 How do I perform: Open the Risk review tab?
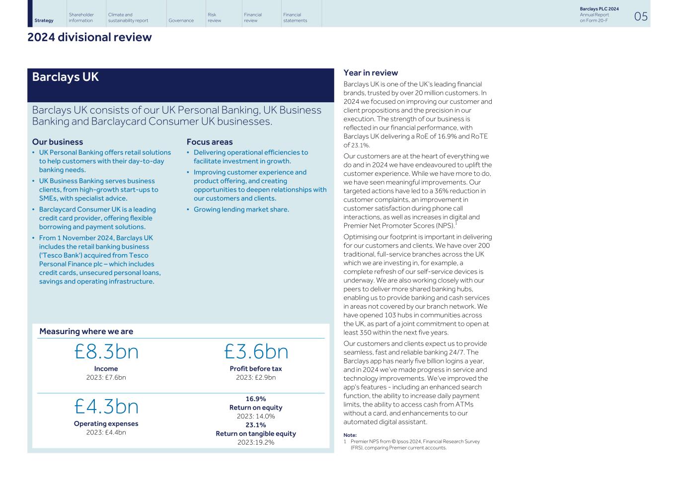[x=215, y=18]
